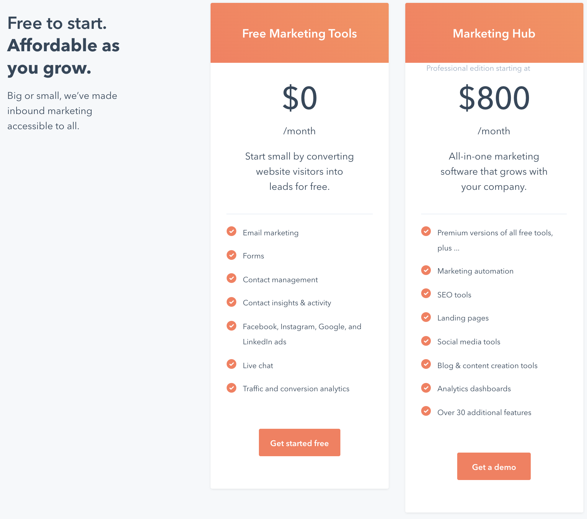This screenshot has height=519, width=587.
Task: Select the Free Marketing Tools card header
Action: coord(300,33)
